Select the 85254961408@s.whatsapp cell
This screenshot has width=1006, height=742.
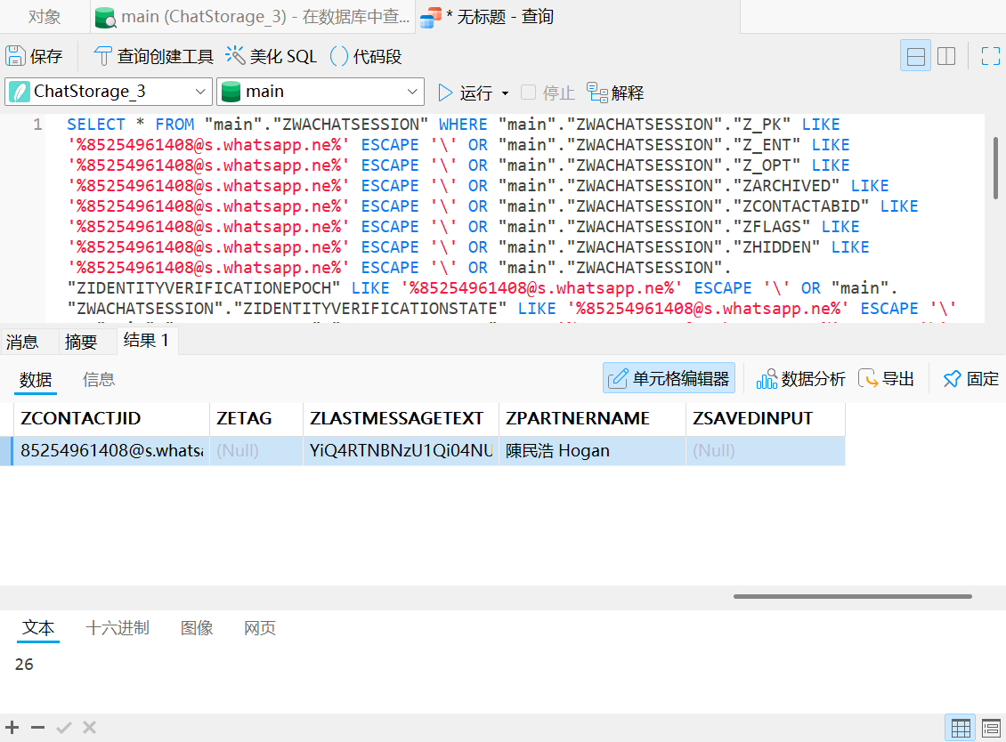coord(111,451)
